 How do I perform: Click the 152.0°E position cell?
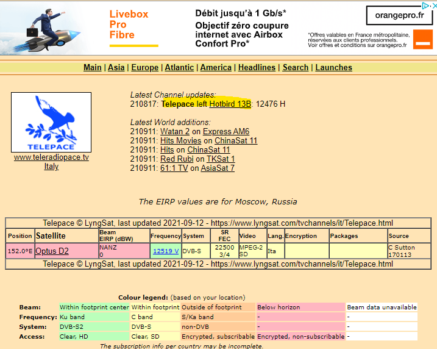(x=20, y=251)
